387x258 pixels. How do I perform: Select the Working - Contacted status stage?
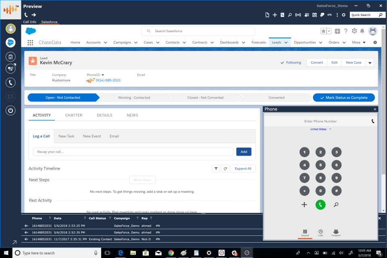[x=134, y=98]
